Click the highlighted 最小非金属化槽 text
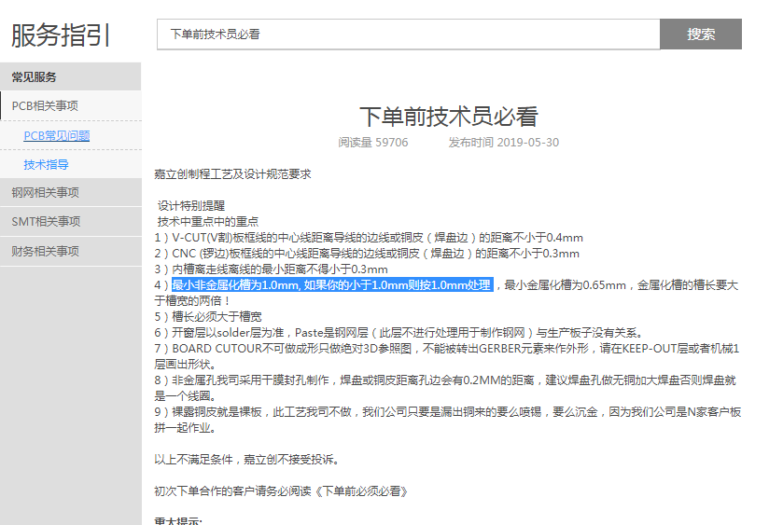The height and width of the screenshot is (525, 769). pos(331,285)
